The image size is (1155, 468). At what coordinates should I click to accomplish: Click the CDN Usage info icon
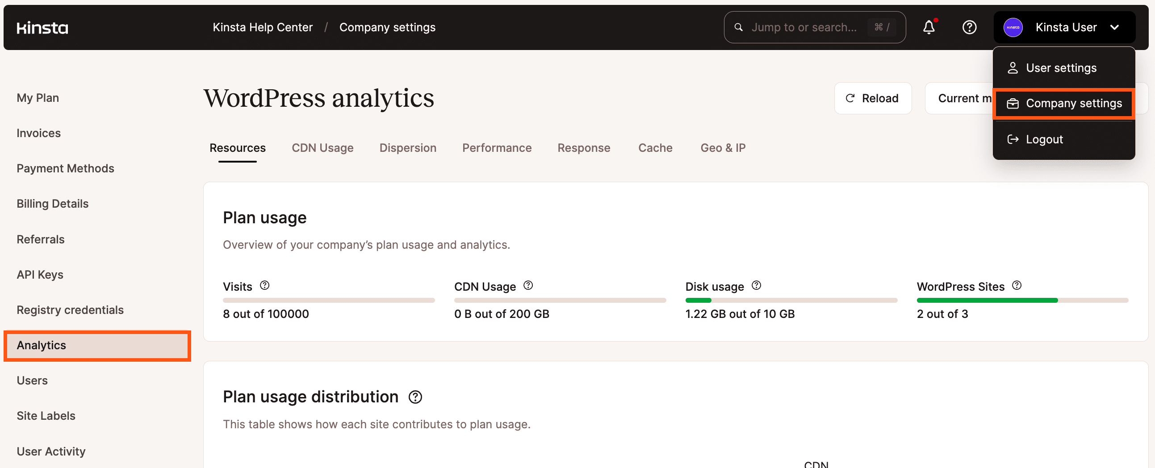point(528,285)
